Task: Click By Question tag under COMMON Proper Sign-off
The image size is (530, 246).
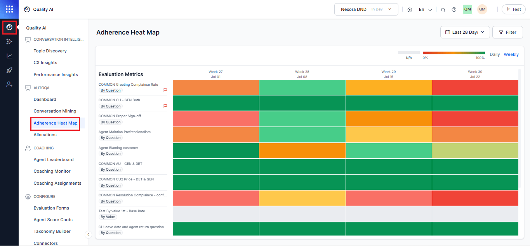Action: pos(110,122)
